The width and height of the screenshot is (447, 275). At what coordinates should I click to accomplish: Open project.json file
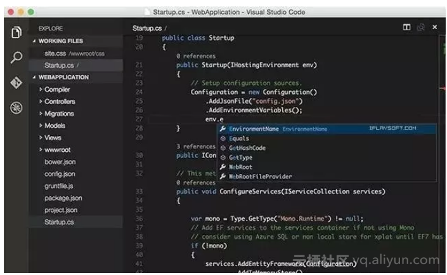(x=61, y=210)
